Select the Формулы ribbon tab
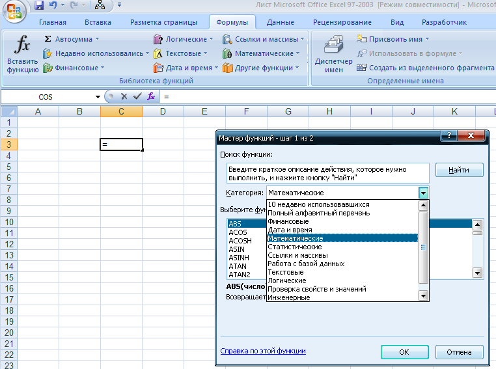 (232, 22)
